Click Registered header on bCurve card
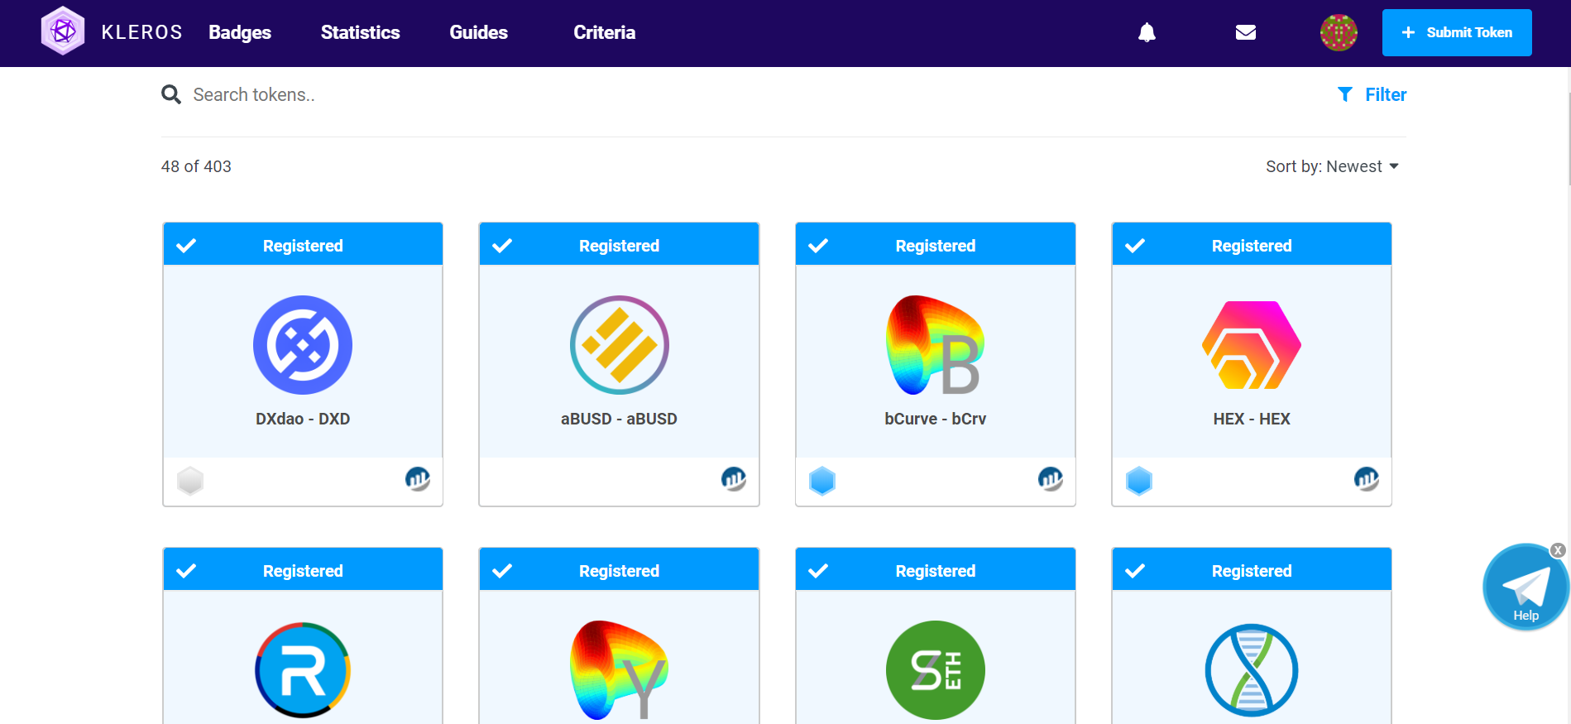The height and width of the screenshot is (724, 1571). pos(935,246)
